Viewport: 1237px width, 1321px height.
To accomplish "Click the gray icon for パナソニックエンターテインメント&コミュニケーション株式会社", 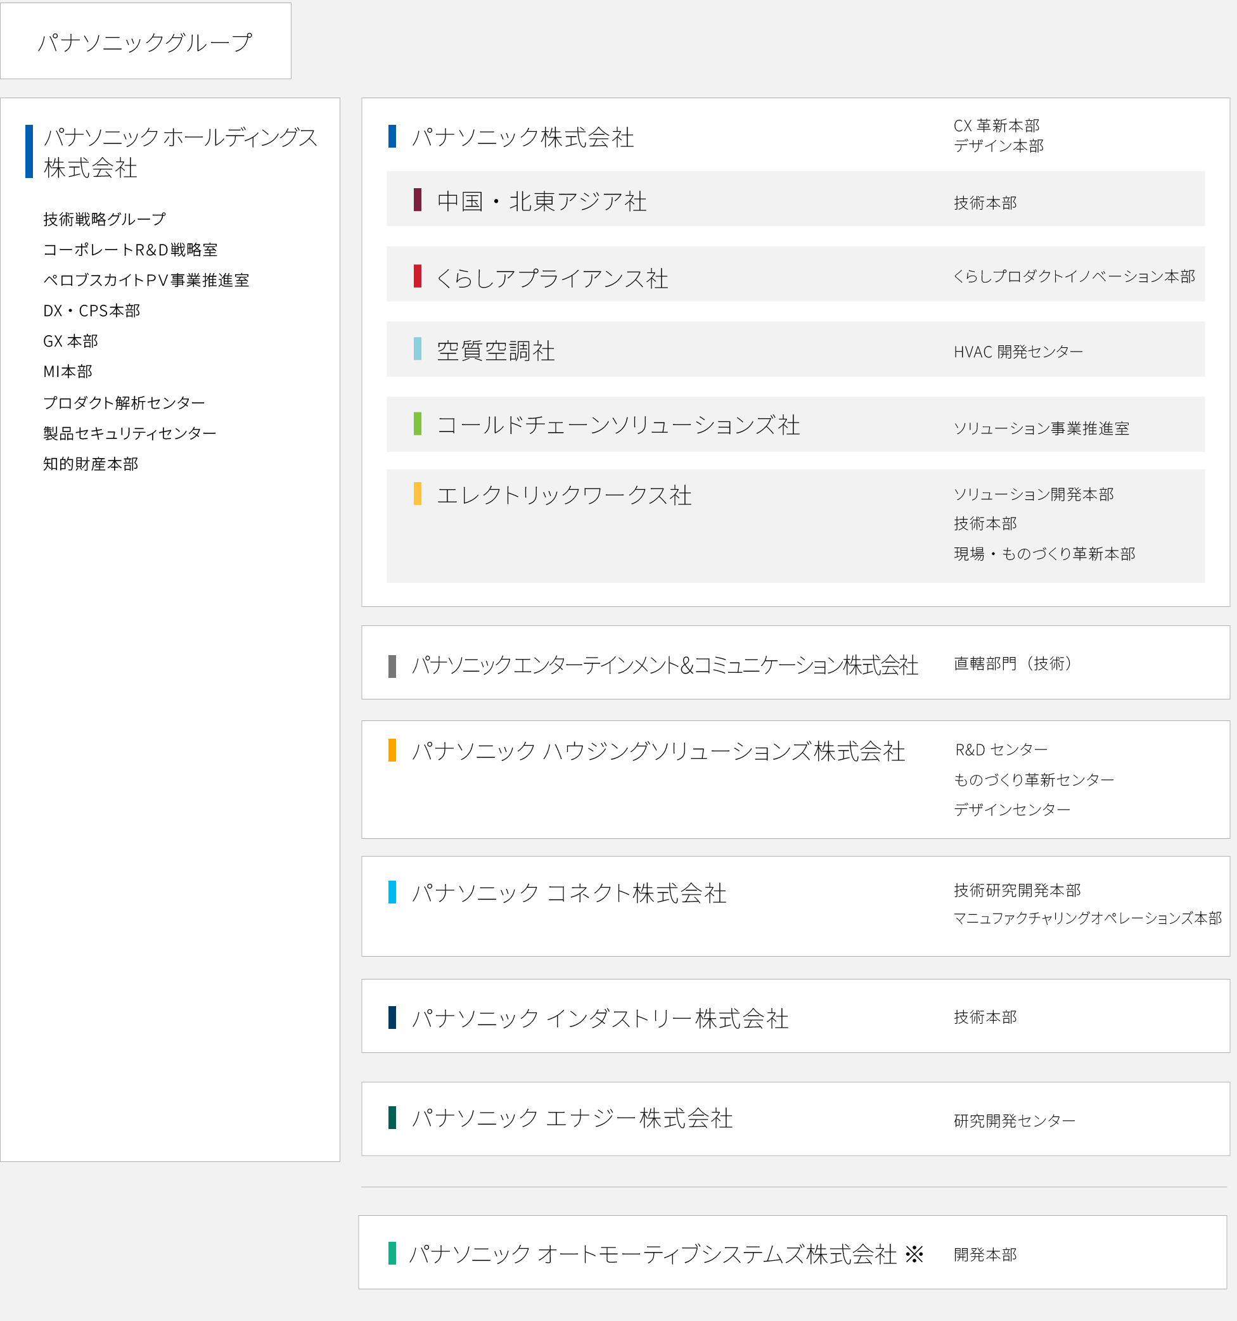I will [392, 665].
